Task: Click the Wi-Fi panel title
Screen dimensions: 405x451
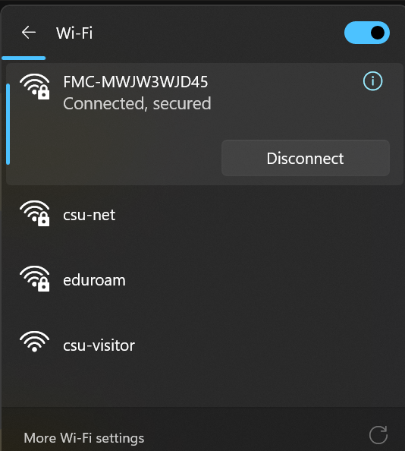Action: pyautogui.click(x=74, y=33)
